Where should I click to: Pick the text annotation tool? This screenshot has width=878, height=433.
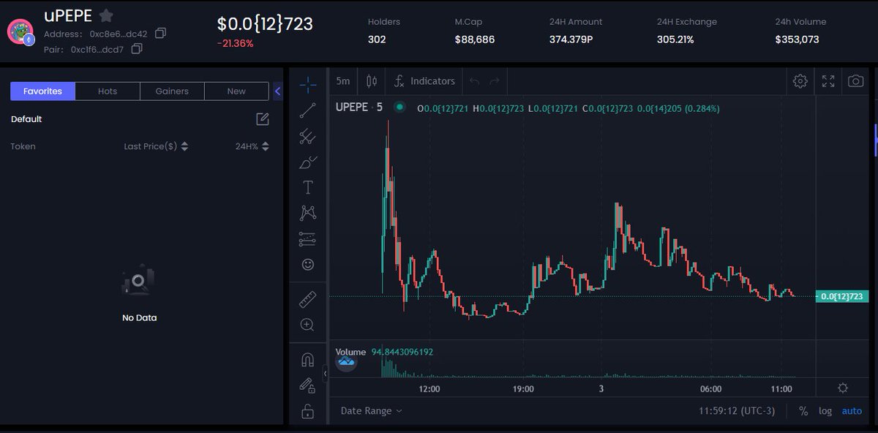pyautogui.click(x=307, y=187)
